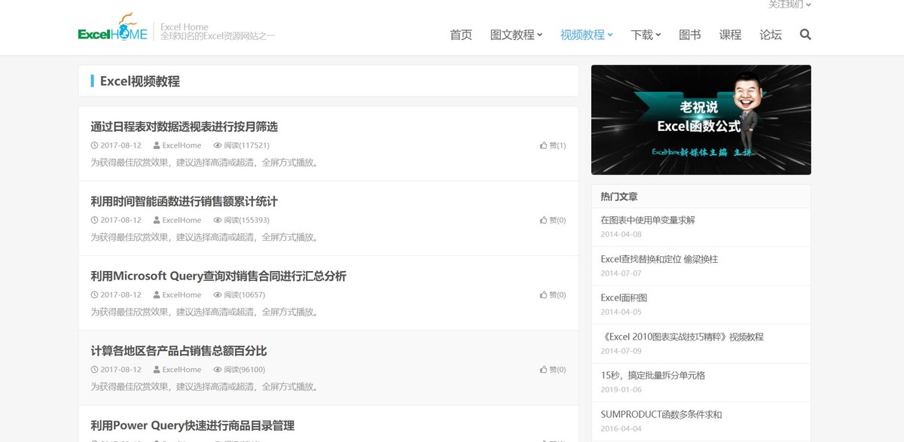Open the 视频教程 dropdown
Viewport: 904px width, 442px height.
point(583,35)
